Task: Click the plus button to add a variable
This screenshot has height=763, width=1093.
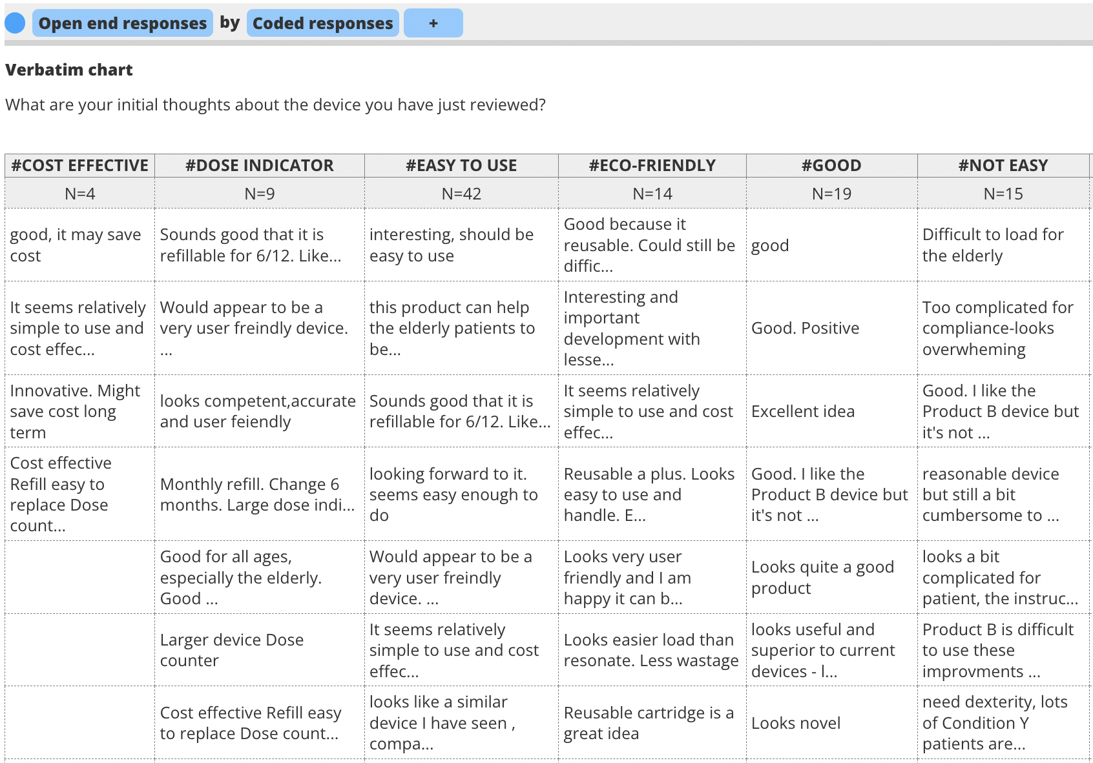Action: [433, 23]
